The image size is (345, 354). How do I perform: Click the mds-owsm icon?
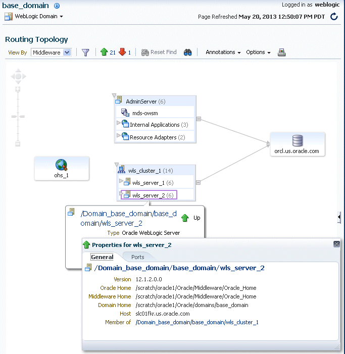coord(125,113)
